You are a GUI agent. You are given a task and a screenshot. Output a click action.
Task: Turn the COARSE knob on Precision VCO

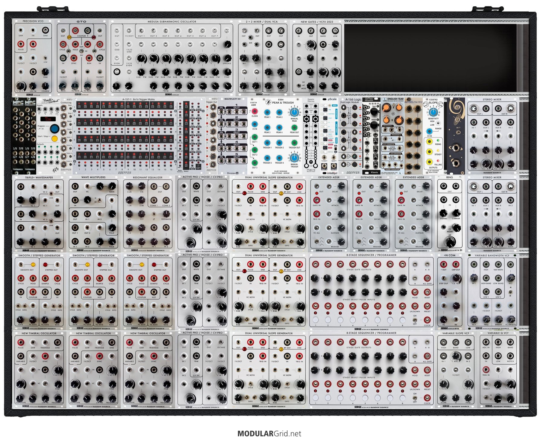pyautogui.click(x=45, y=85)
